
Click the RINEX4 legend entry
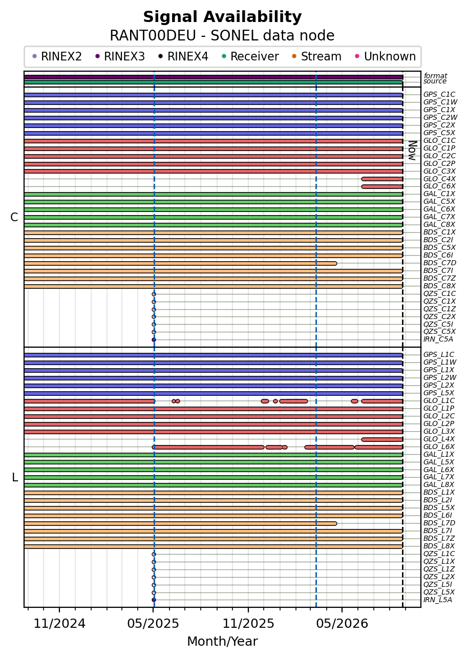(x=183, y=57)
